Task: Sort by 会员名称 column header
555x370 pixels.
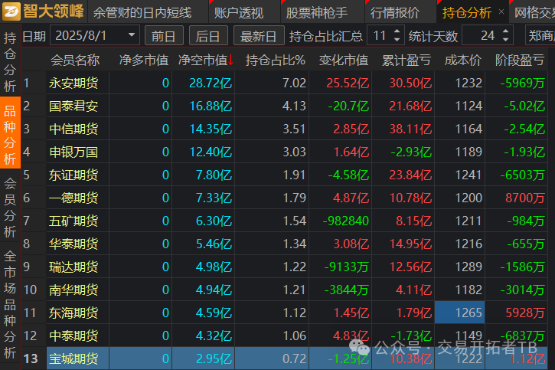Action: click(75, 61)
